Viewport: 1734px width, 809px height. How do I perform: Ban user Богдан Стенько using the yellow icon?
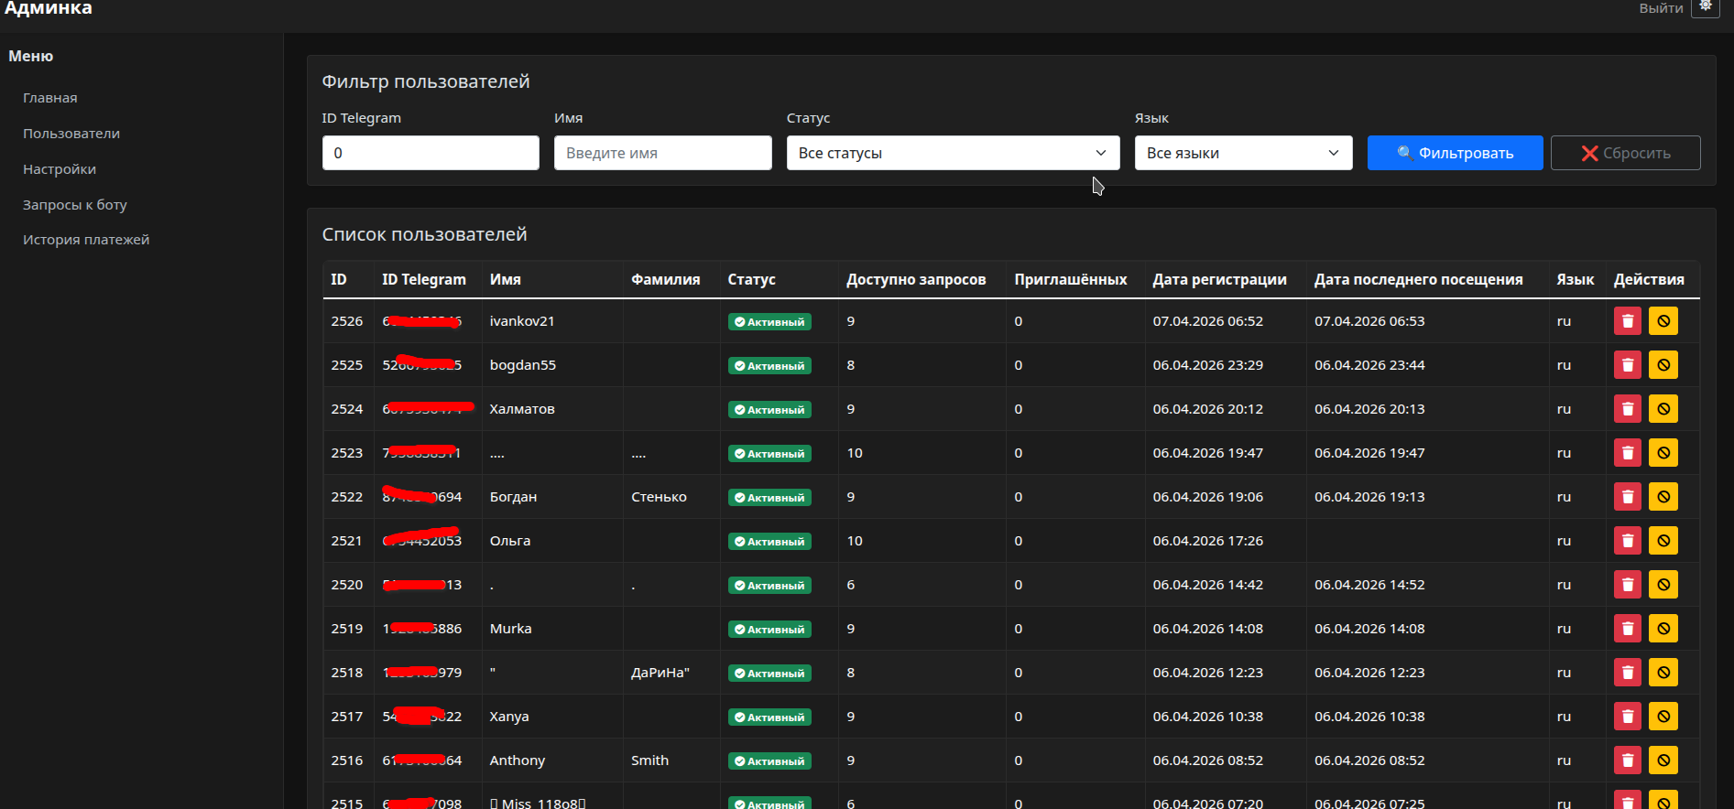[x=1663, y=497]
